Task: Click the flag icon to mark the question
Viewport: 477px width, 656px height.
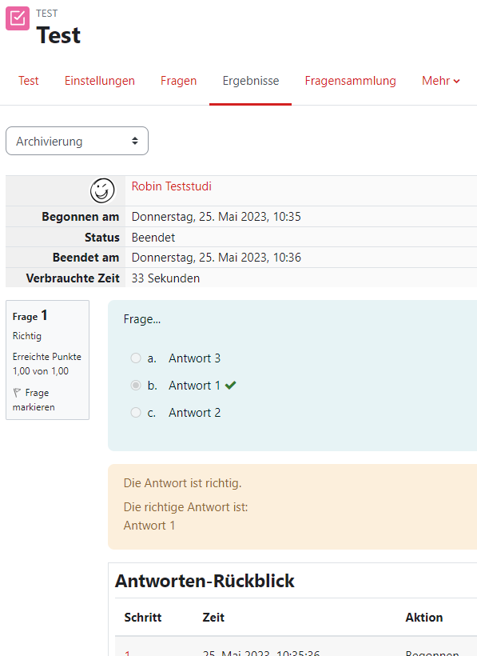Action: click(17, 393)
